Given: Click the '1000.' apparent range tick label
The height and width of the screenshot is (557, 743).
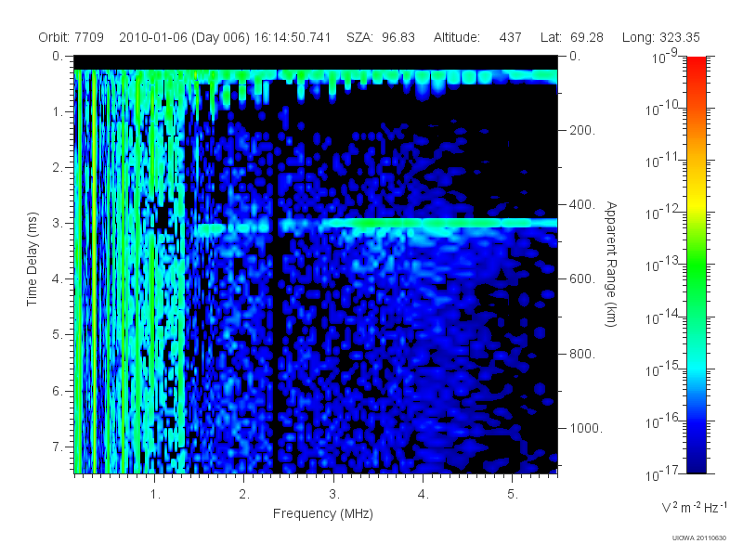Looking at the screenshot, I should point(586,428).
